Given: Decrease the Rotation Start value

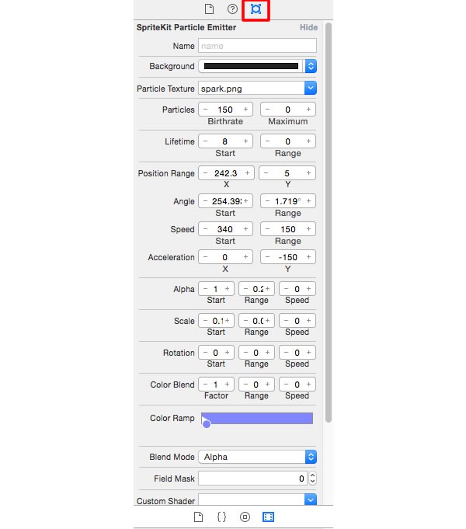Looking at the screenshot, I should (205, 353).
